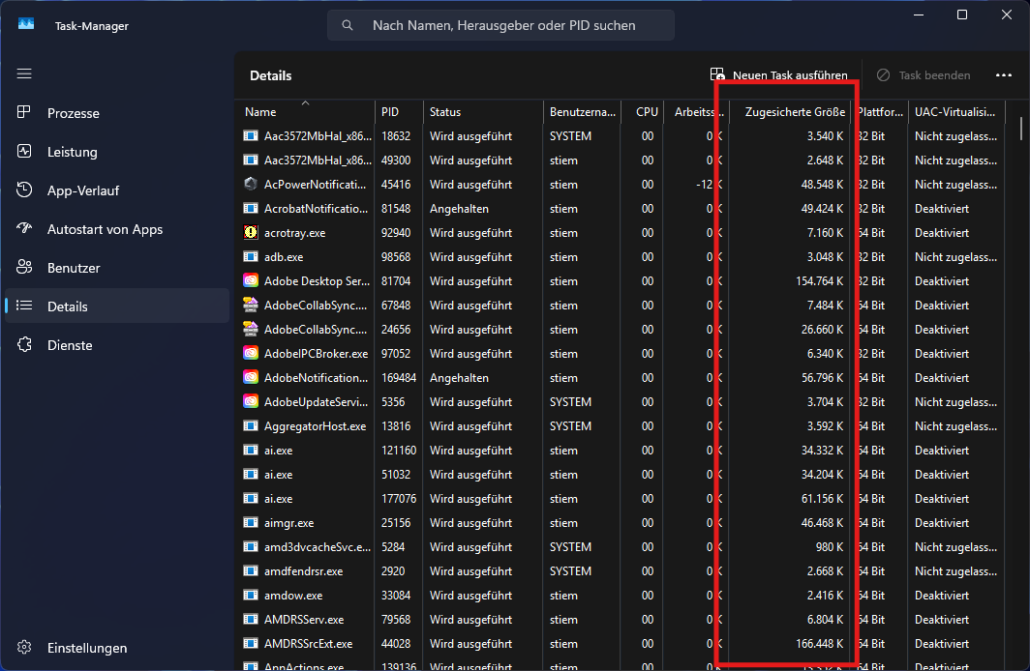The image size is (1030, 671).
Task: Click the Autostart gauge icon
Action: point(24,228)
